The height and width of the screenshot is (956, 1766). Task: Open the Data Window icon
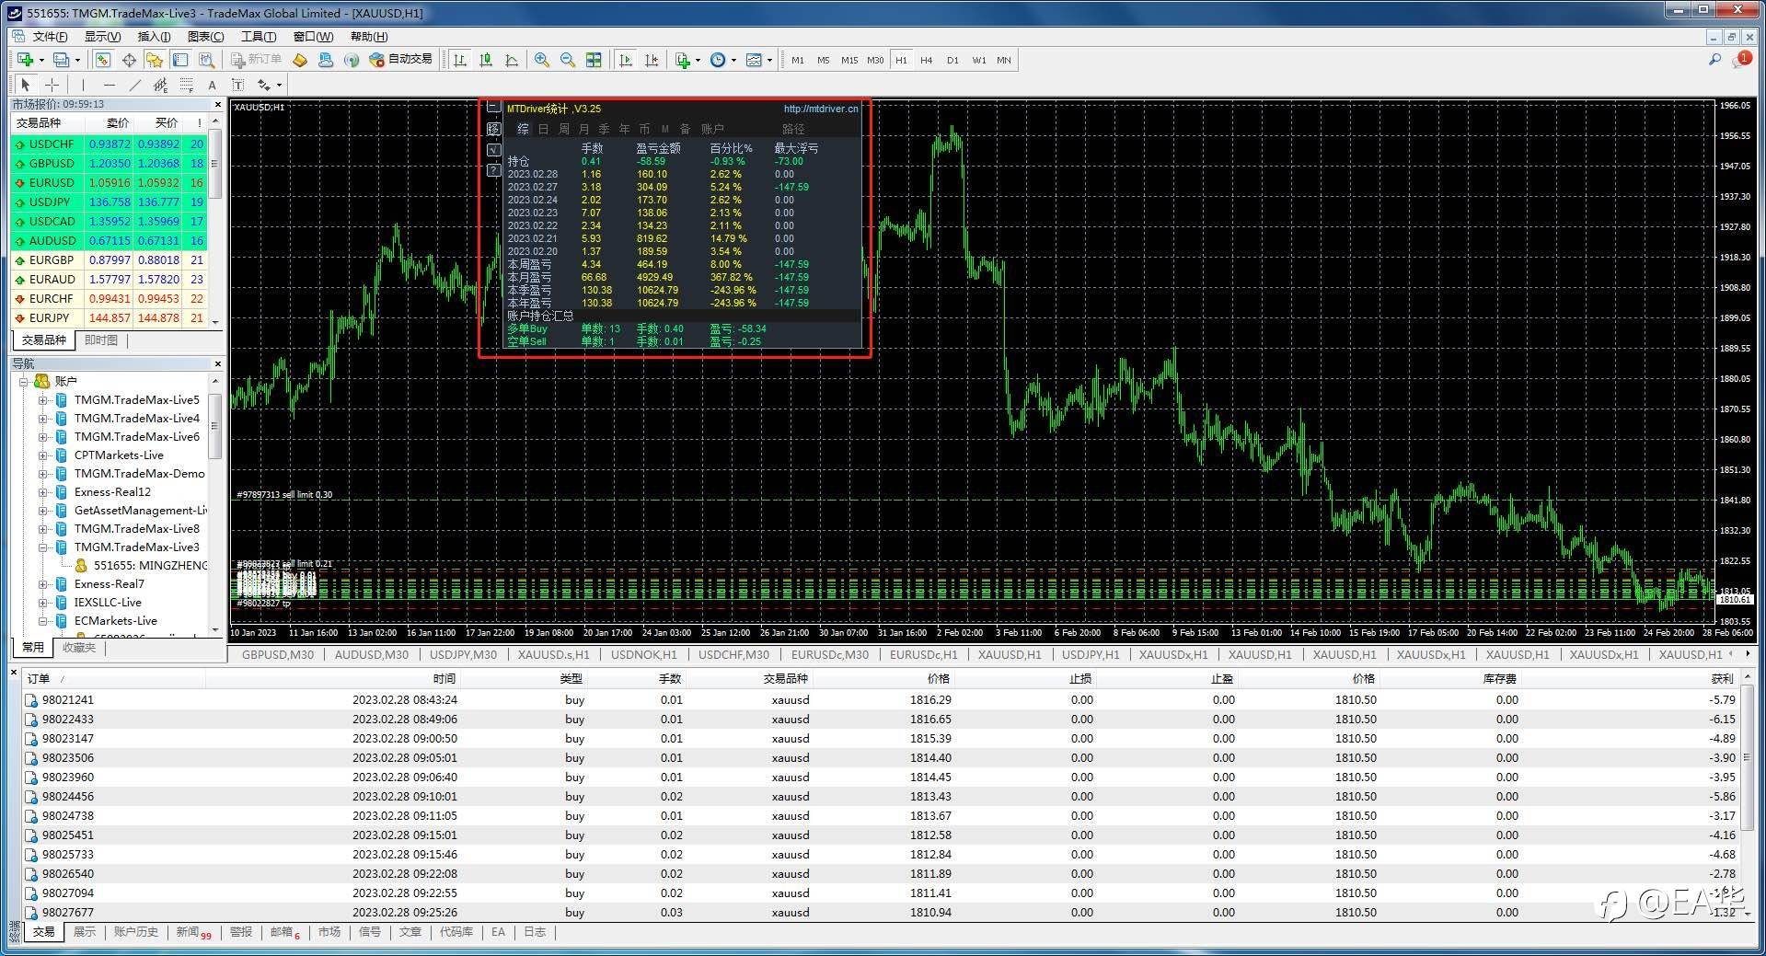129,60
